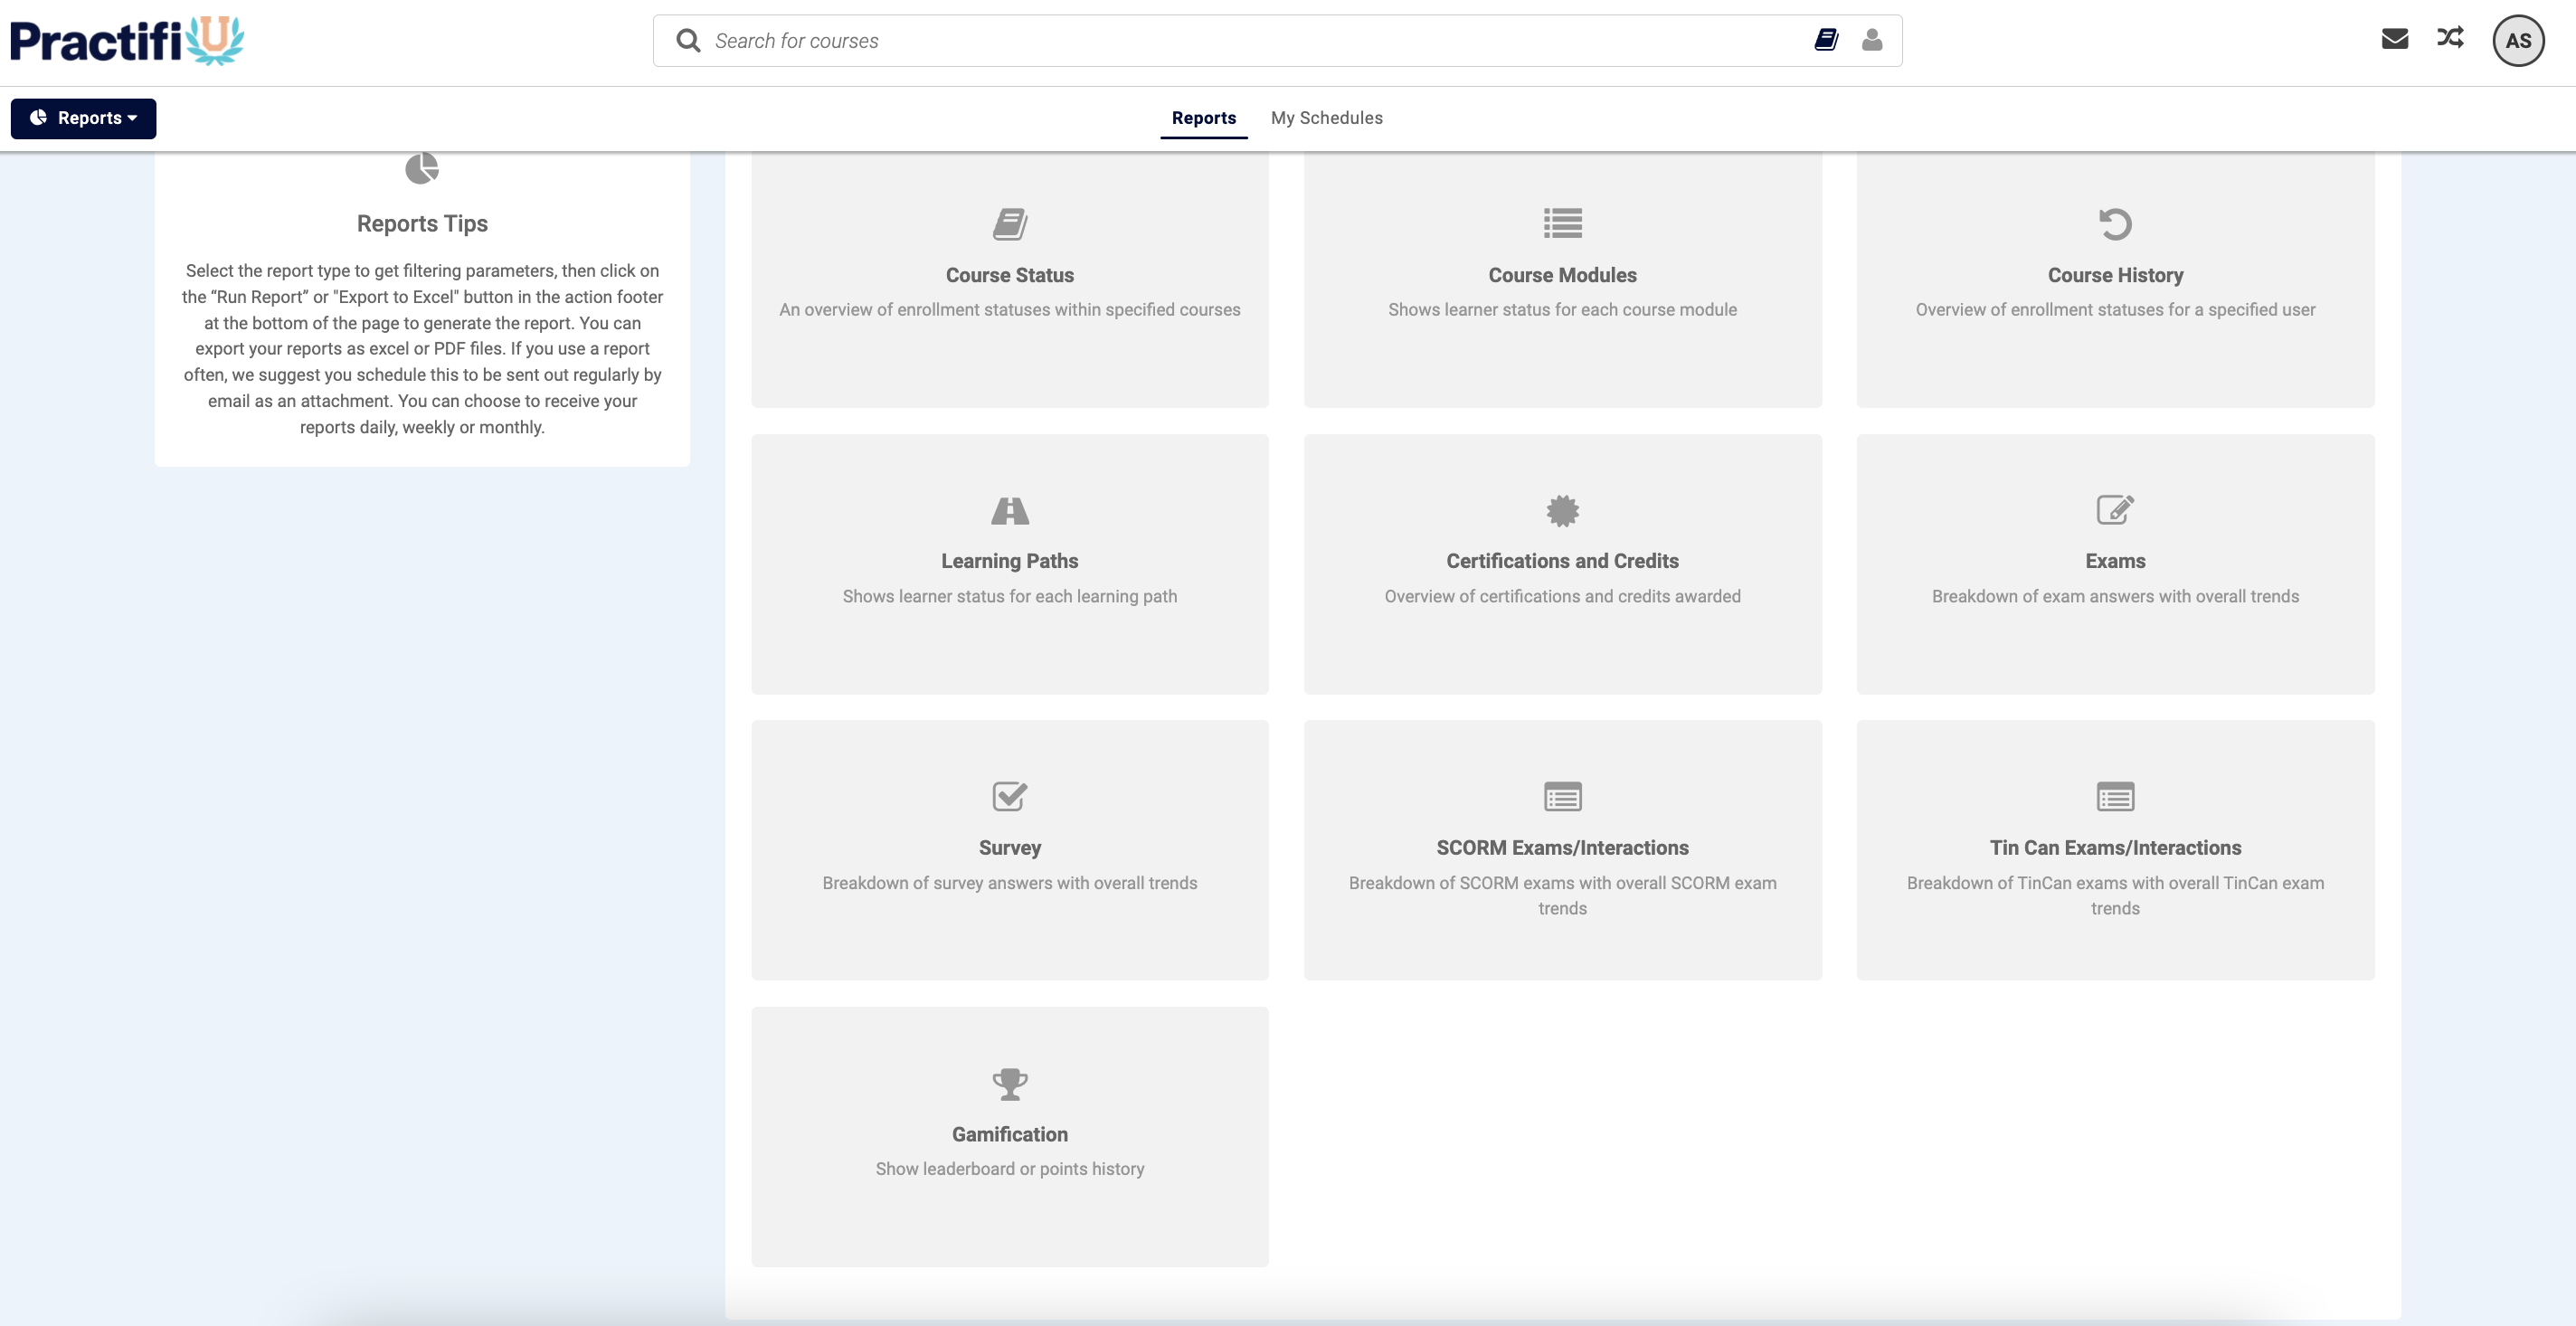Viewport: 2576px width, 1326px height.
Task: Open the AS profile avatar
Action: pyautogui.click(x=2518, y=41)
